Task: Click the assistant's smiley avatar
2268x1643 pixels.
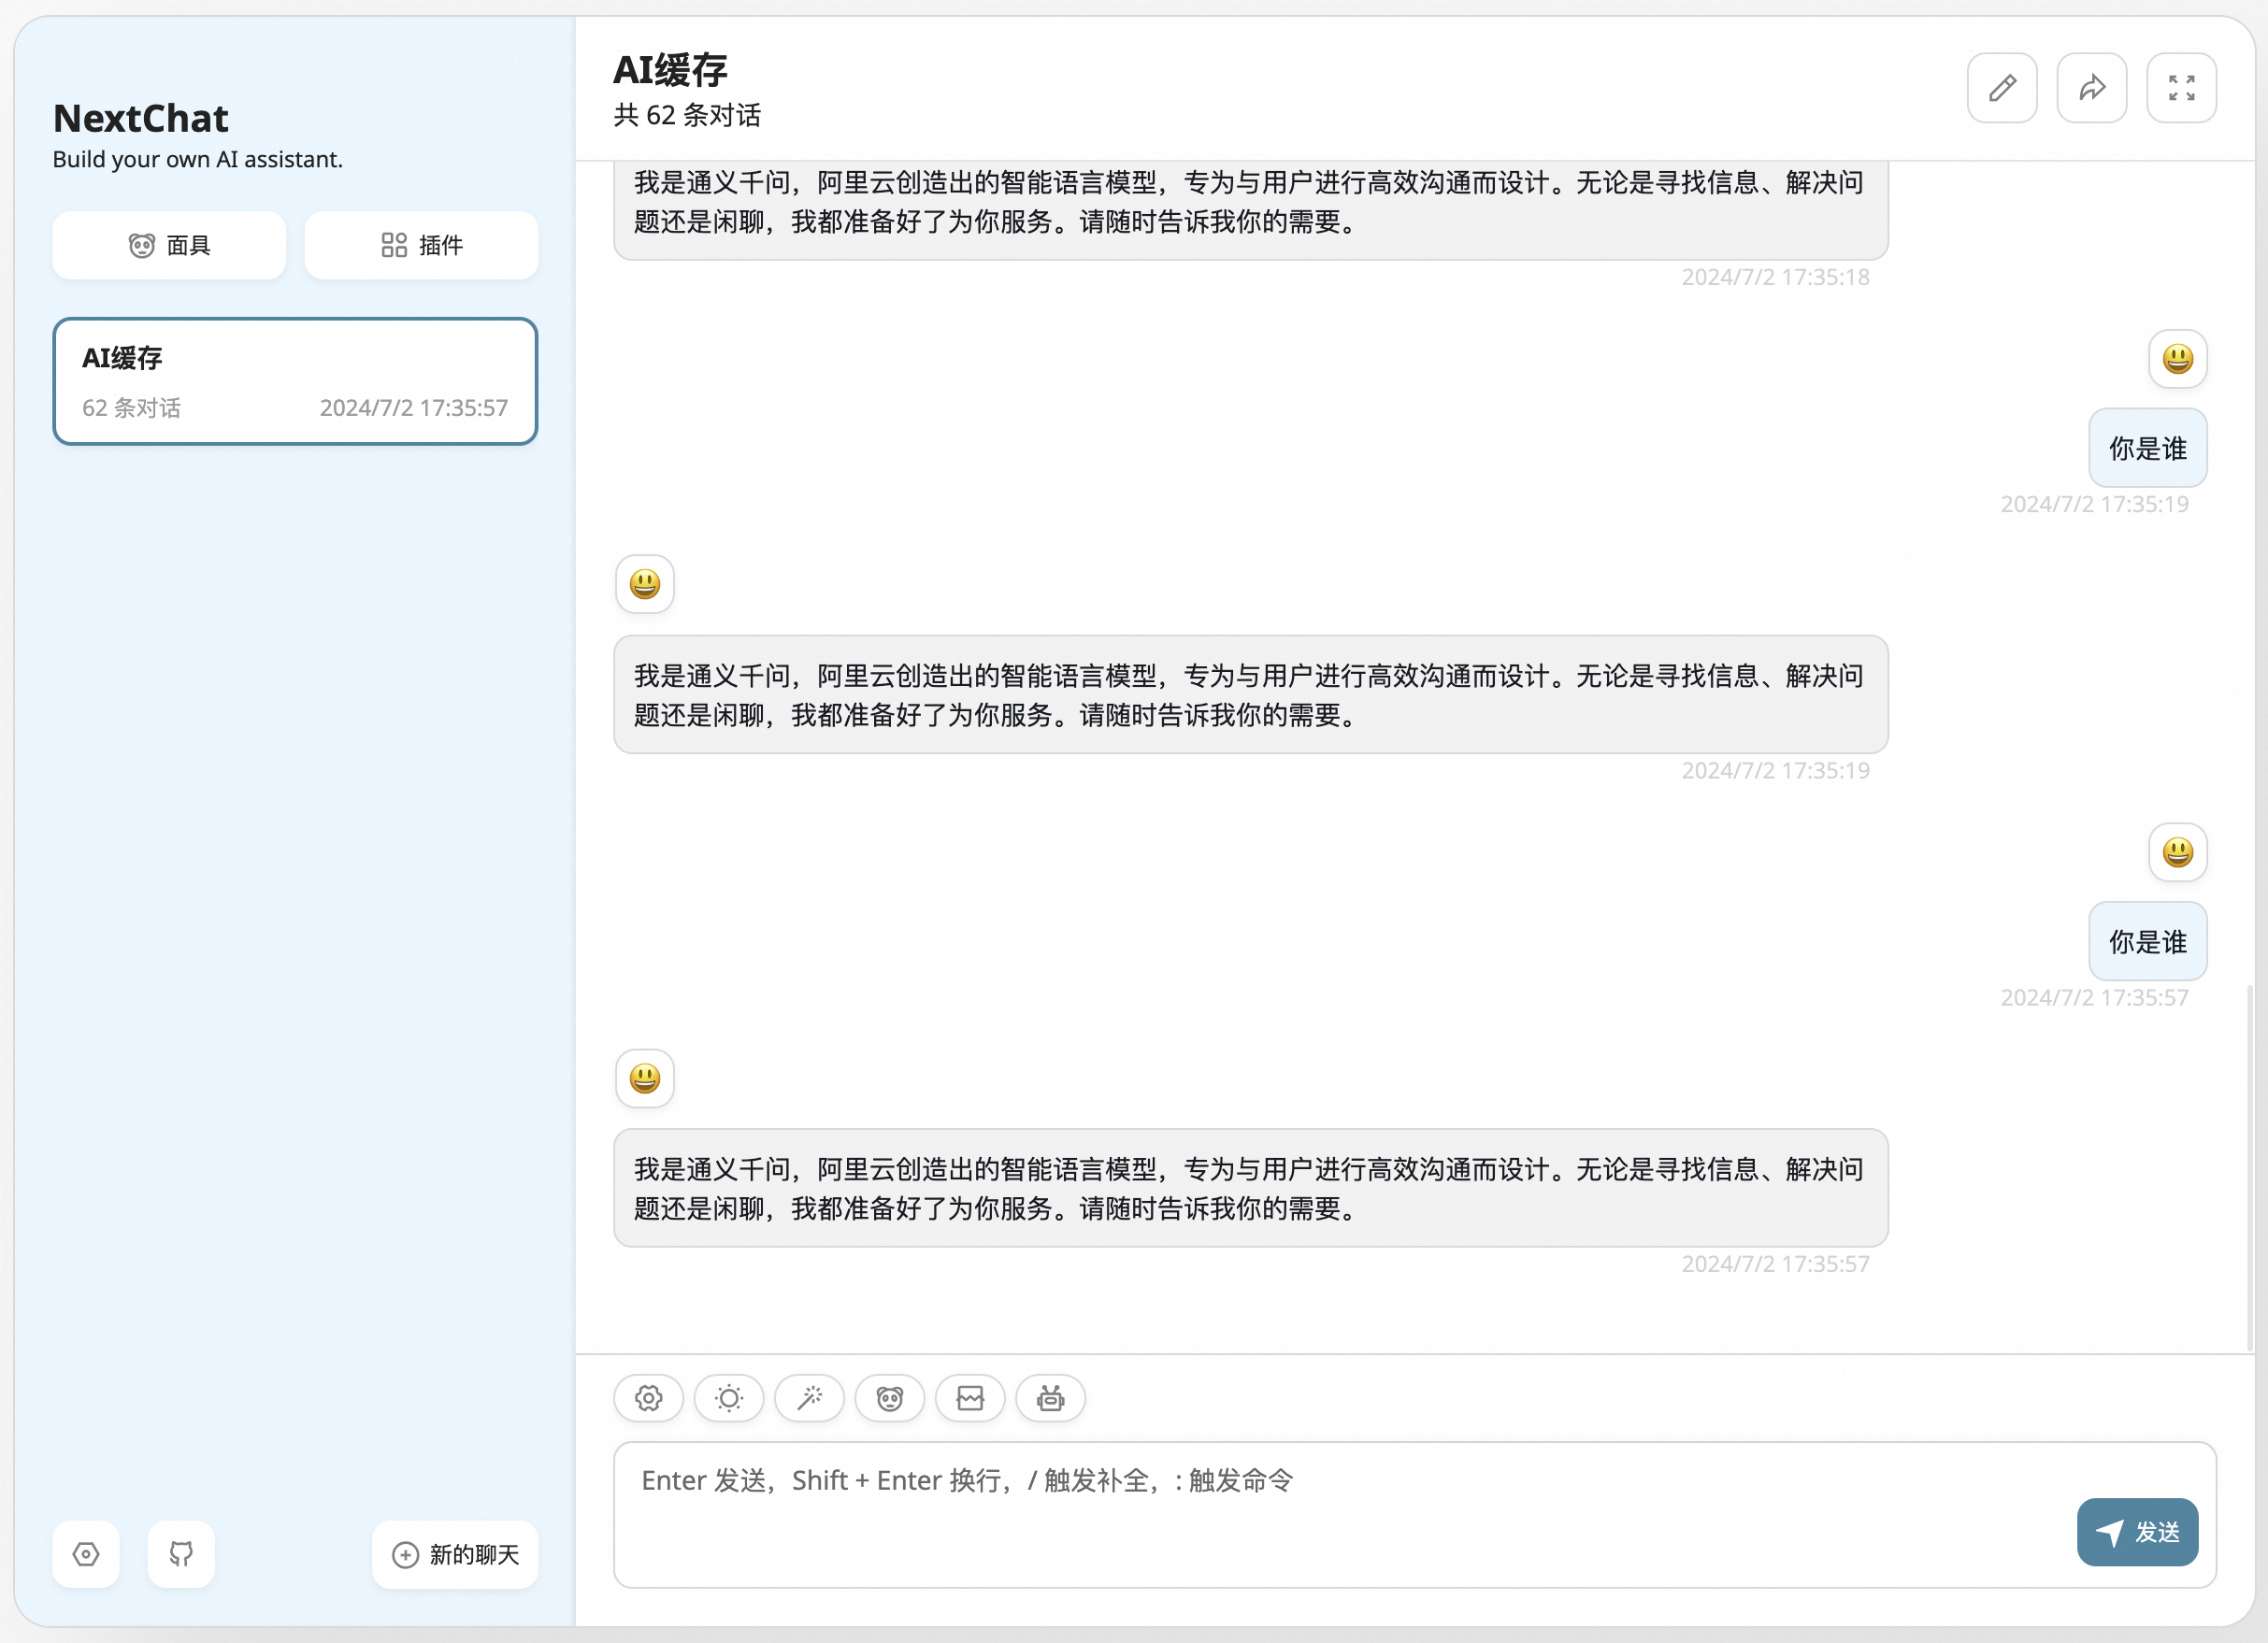Action: coord(644,1079)
